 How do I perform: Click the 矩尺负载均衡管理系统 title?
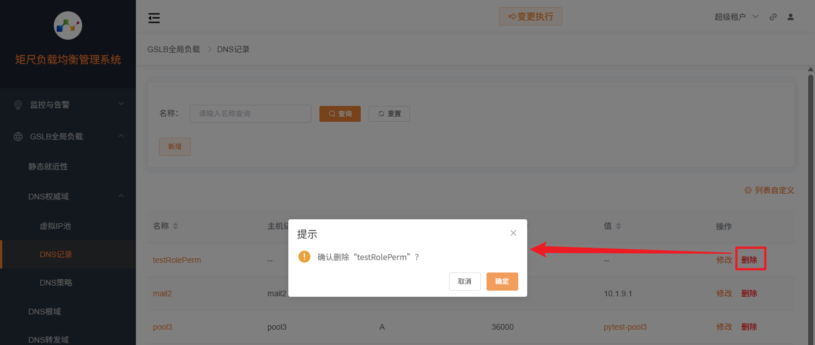(68, 59)
